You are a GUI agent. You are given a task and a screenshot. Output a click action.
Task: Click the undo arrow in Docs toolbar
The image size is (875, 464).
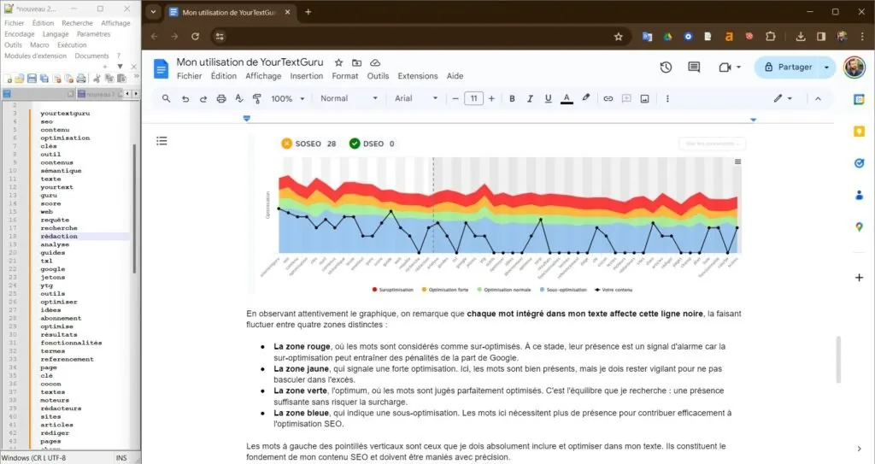[185, 99]
